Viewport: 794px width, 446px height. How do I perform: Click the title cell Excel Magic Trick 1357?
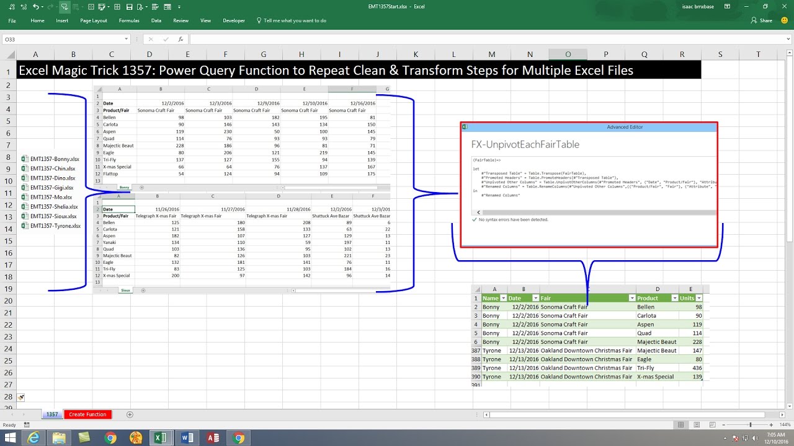359,70
